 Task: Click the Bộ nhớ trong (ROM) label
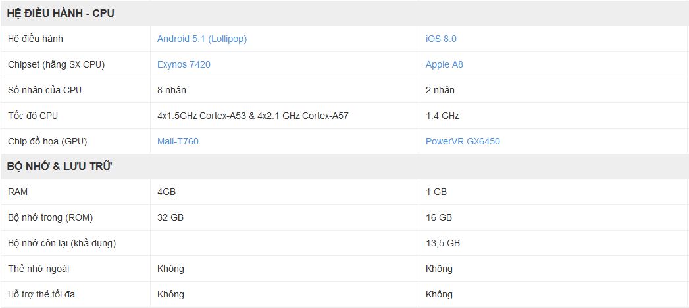click(x=51, y=217)
